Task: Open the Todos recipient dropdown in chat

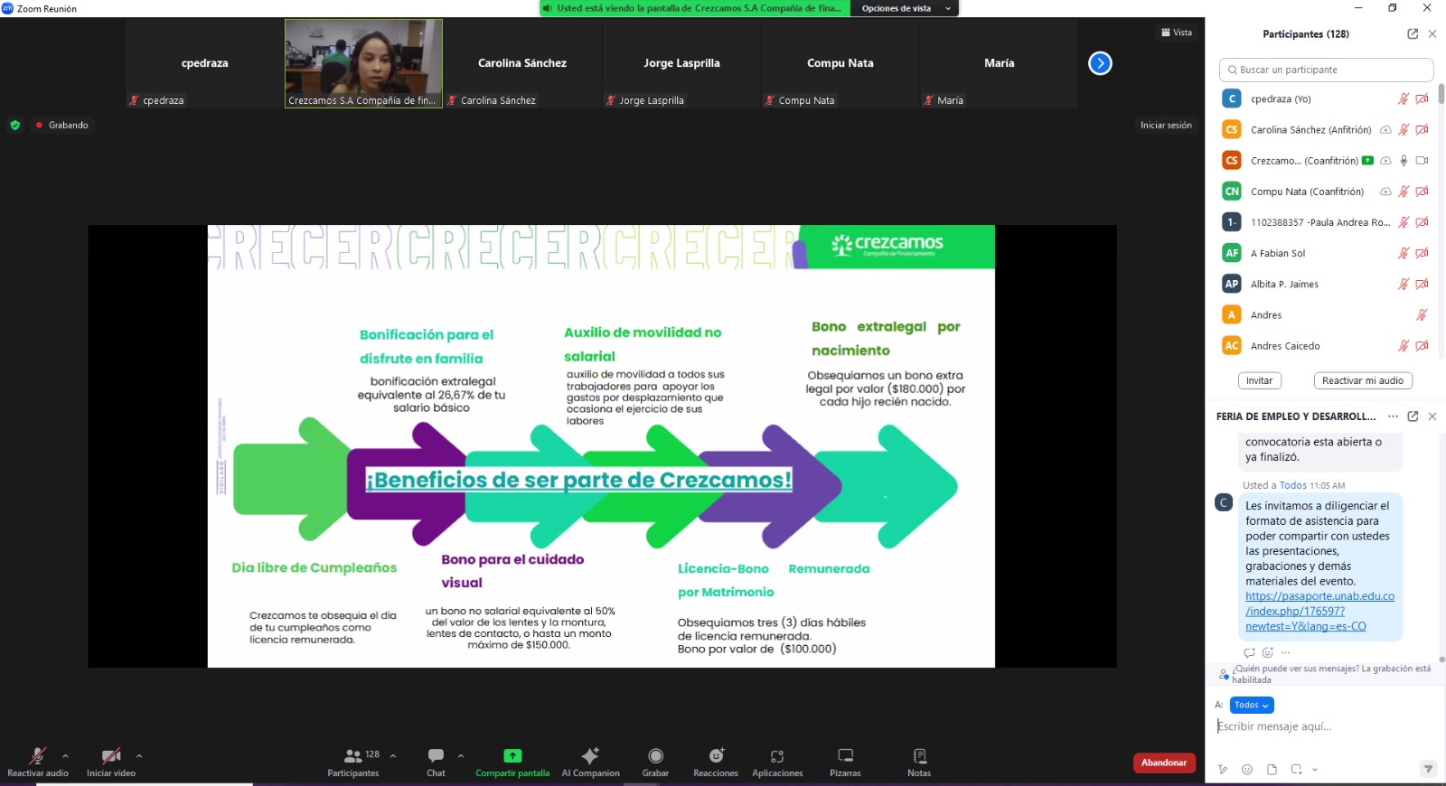Action: 1252,705
